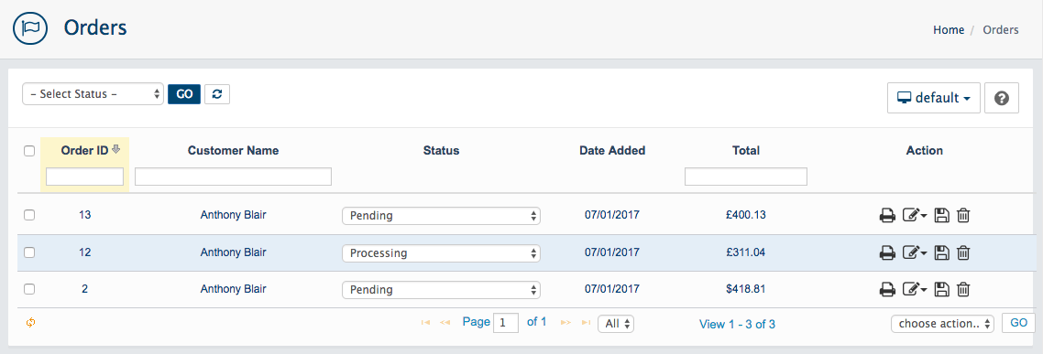Click the page number input box
1043x354 pixels.
point(506,324)
